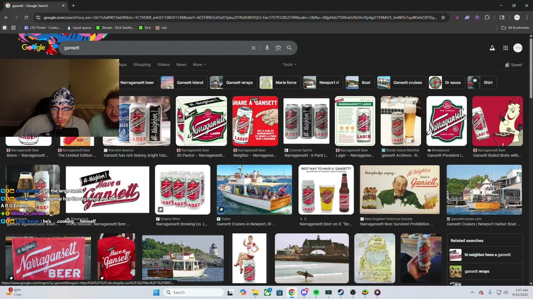Open gansettcruises.com Newport Harbor image
The width and height of the screenshot is (533, 299).
pos(484,190)
